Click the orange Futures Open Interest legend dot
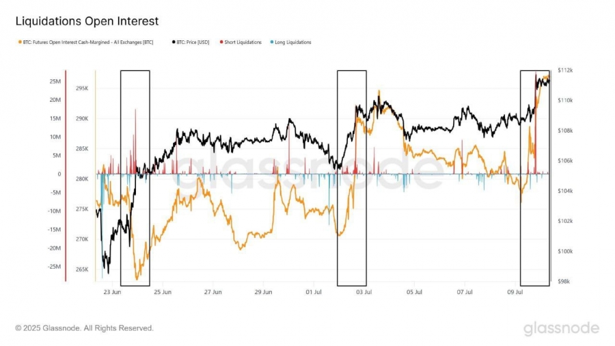The image size is (615, 346). 20,42
